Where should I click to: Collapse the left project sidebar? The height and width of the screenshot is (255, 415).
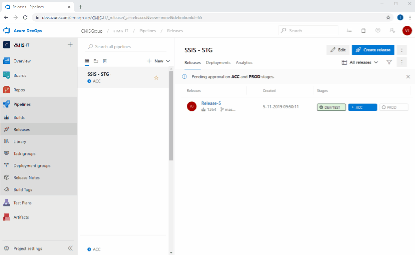[x=70, y=248]
